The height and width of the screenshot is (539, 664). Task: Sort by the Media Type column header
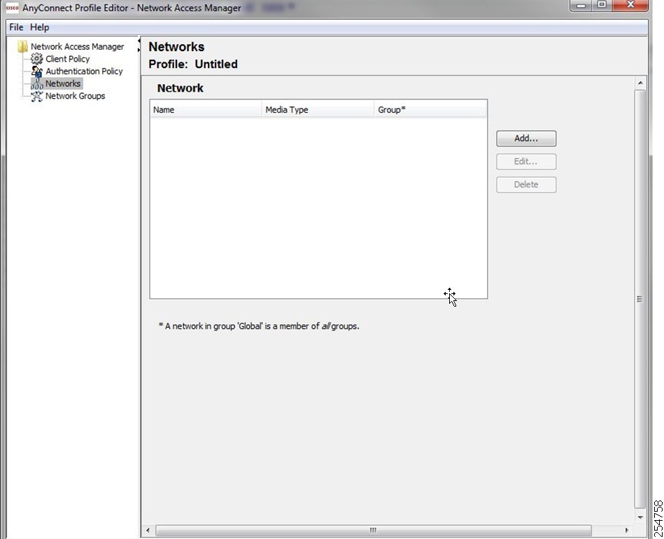click(x=318, y=110)
